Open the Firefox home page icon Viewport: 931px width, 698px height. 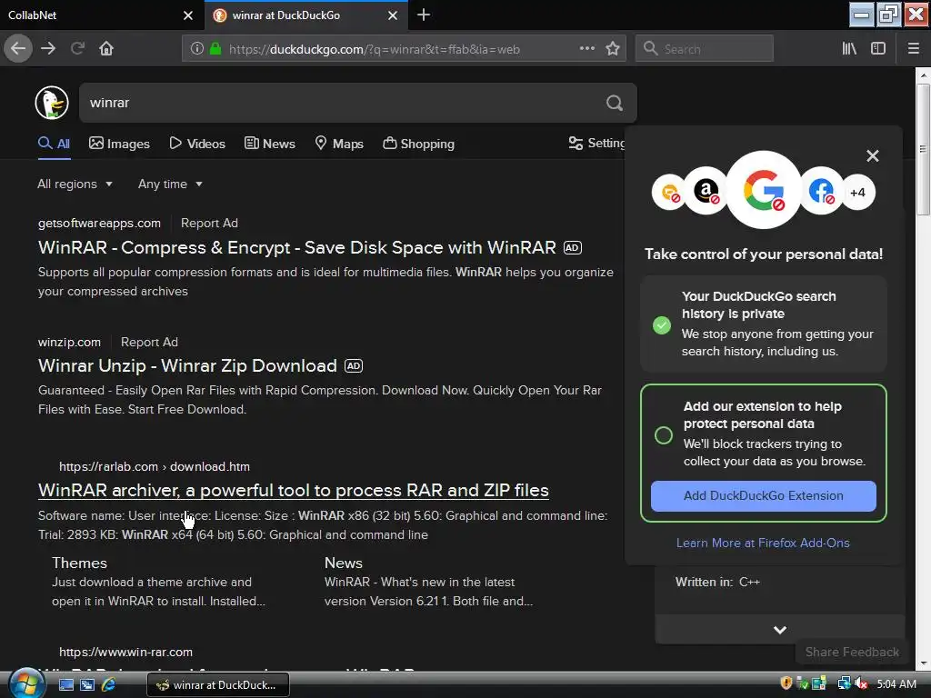tap(106, 48)
